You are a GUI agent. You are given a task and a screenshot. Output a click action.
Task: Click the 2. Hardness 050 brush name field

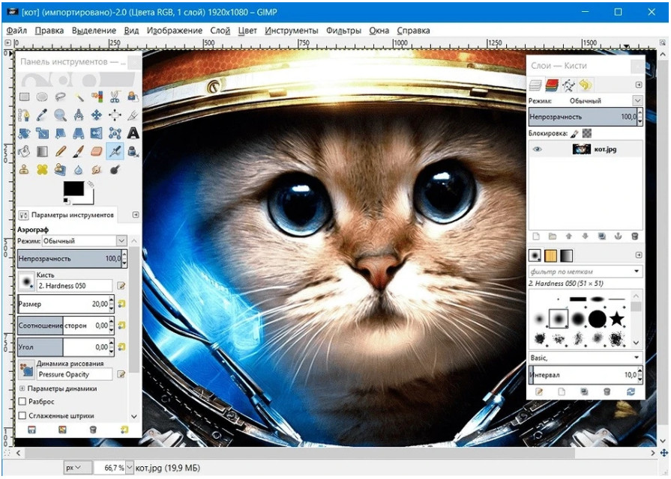pos(75,285)
